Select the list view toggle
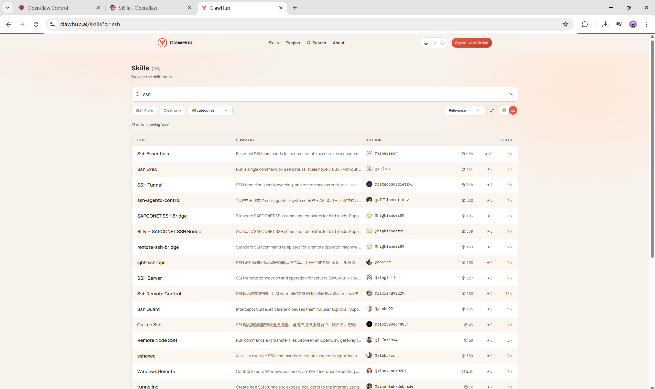 pyautogui.click(x=513, y=110)
